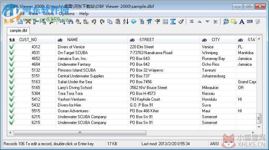Click the Remove filter icon
This screenshot has width=269, height=150.
(x=157, y=22)
